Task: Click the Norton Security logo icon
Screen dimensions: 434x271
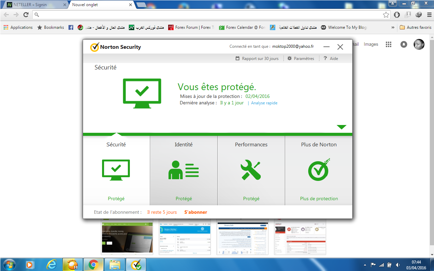Action: (95, 47)
